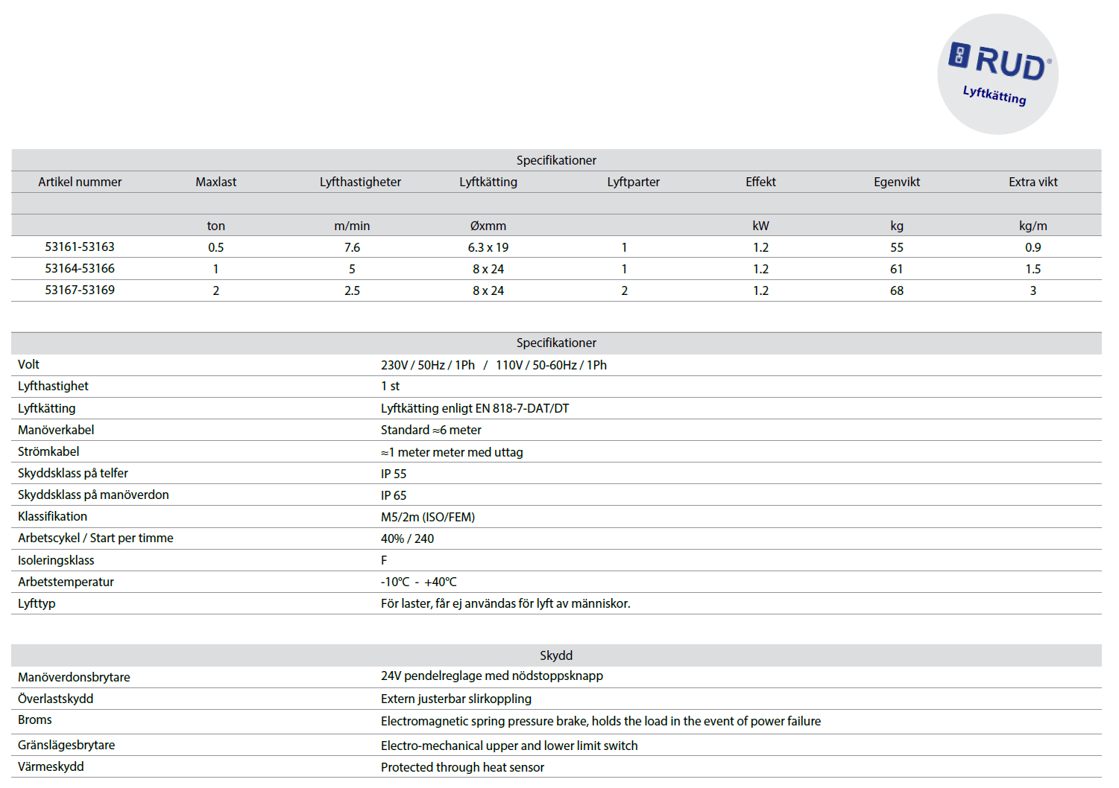Click the 'IP 65' value
Image resolution: width=1119 pixels, height=788 pixels.
[394, 495]
